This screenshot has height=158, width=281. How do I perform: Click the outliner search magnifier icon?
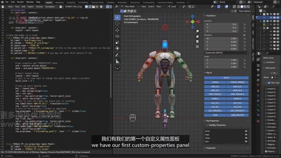pos(273,7)
